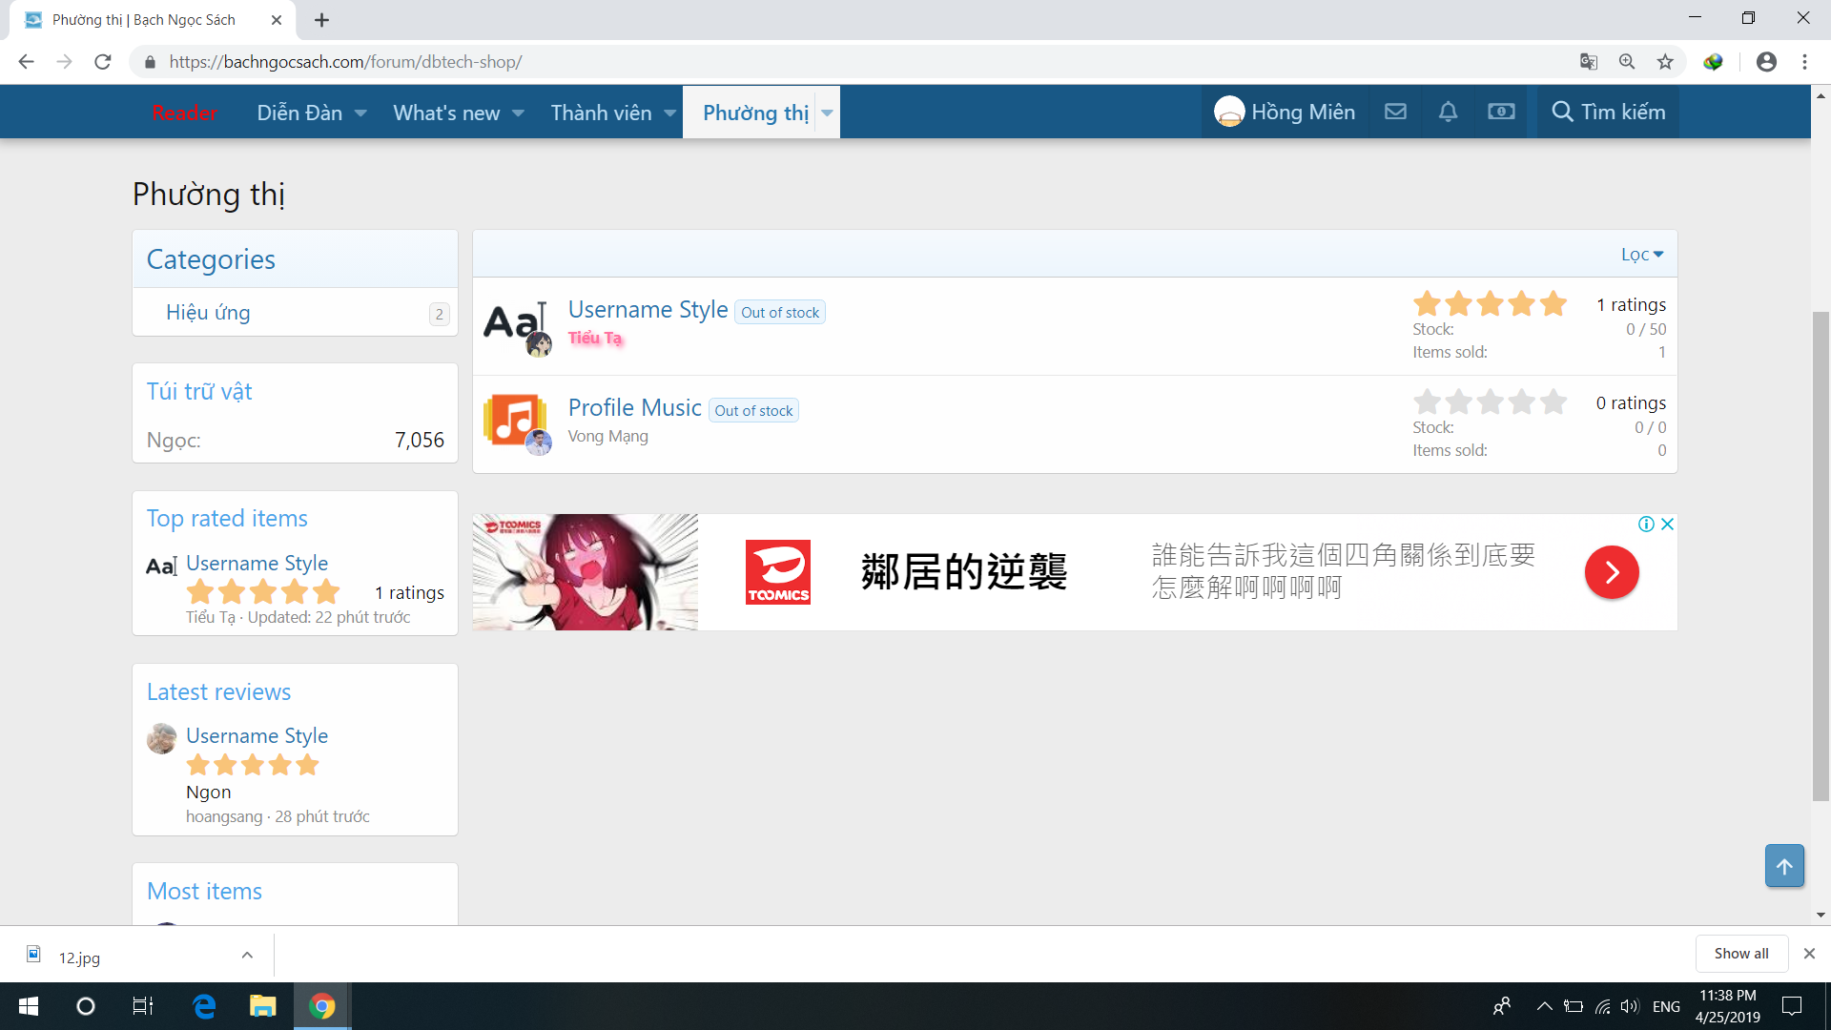
Task: Open the notifications bell icon
Action: [x=1448, y=112]
